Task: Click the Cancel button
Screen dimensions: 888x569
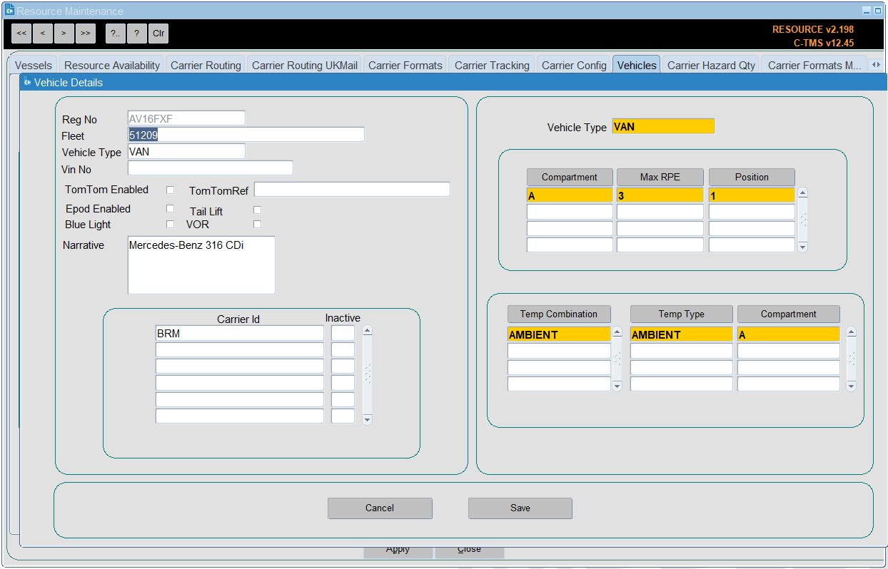Action: (x=380, y=508)
